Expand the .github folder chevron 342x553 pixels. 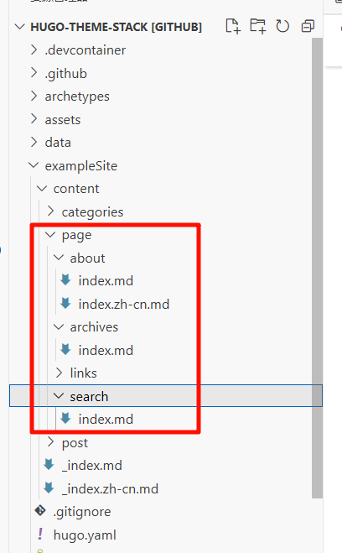34,73
